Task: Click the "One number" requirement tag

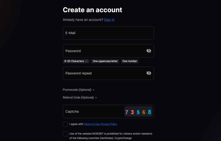Action: pos(130,61)
